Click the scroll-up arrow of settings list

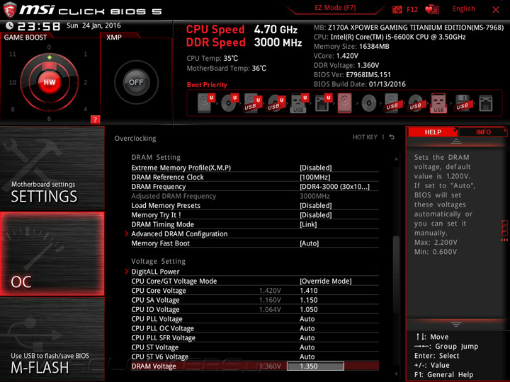pos(396,158)
